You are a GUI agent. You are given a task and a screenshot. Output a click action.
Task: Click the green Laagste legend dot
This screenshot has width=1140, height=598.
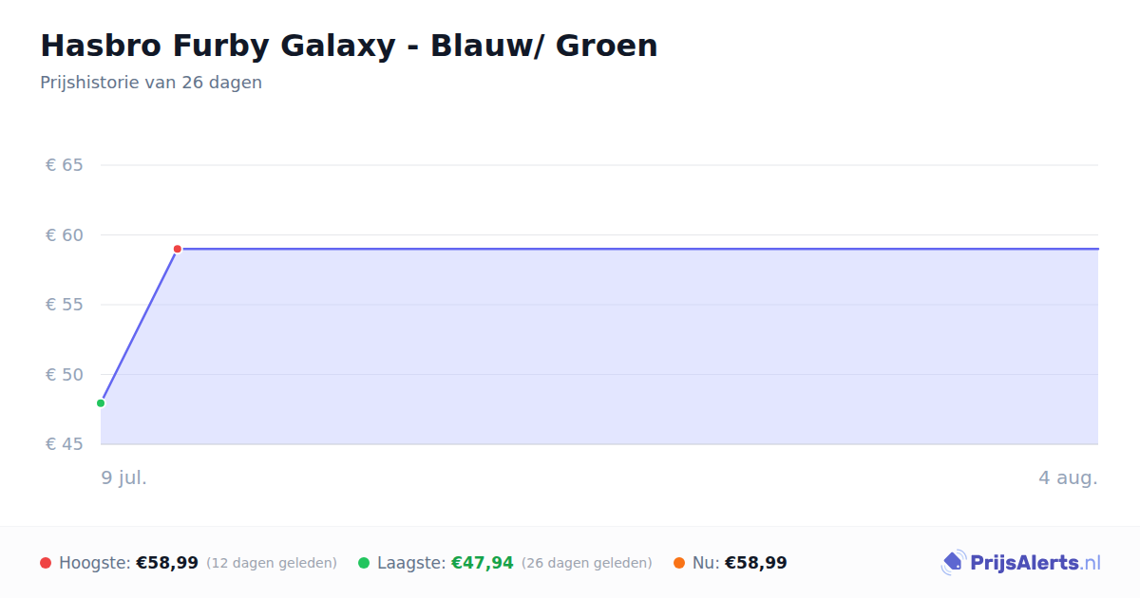[364, 563]
